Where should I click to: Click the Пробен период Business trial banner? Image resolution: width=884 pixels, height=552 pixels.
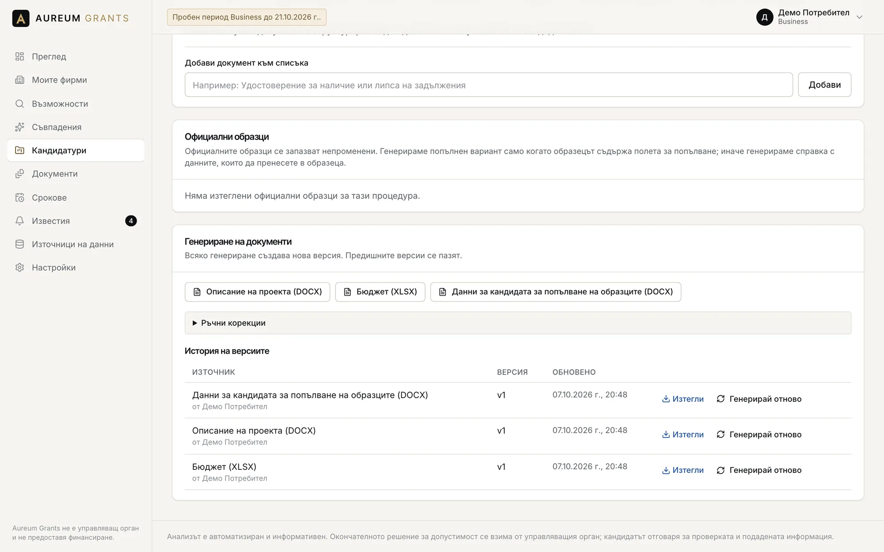pyautogui.click(x=247, y=17)
